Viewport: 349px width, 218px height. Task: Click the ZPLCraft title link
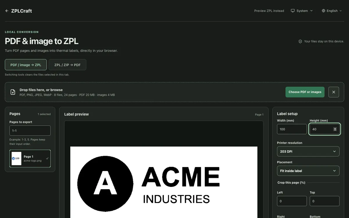click(22, 11)
